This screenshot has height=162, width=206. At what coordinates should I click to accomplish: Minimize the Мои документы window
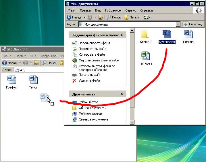(192, 4)
